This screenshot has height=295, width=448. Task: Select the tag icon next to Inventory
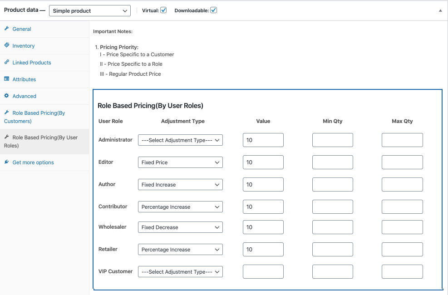(7, 45)
